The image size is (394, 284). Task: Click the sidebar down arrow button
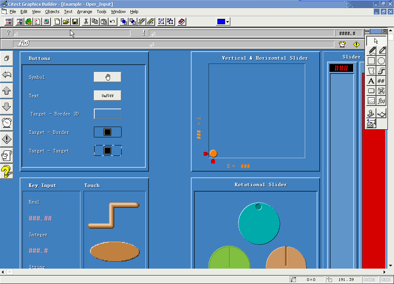(x=7, y=107)
